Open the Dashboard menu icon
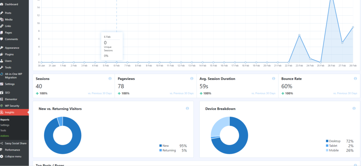 point(2,4)
